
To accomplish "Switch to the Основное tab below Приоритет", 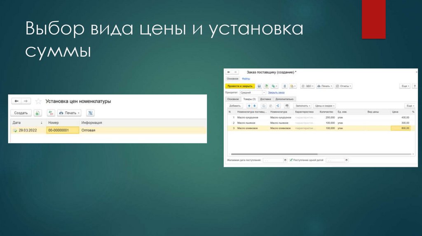I will [233, 99].
